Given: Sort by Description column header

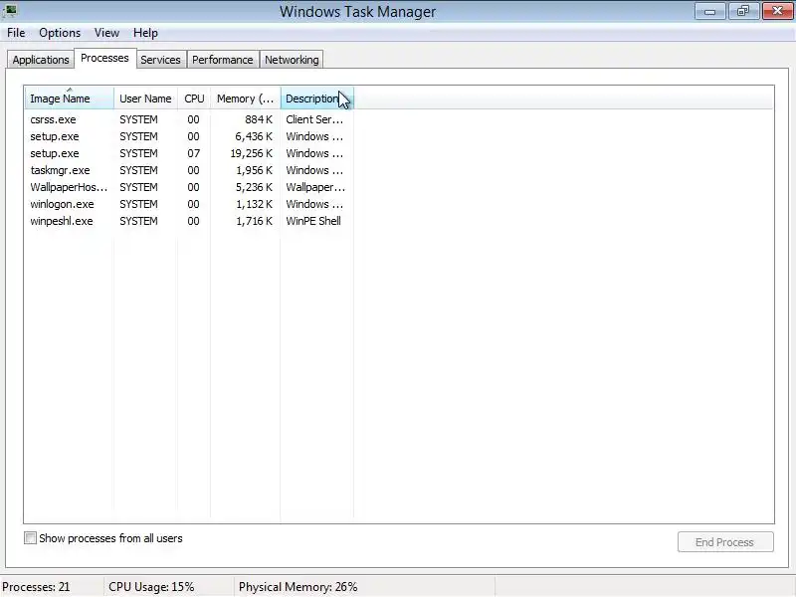Looking at the screenshot, I should (x=316, y=99).
